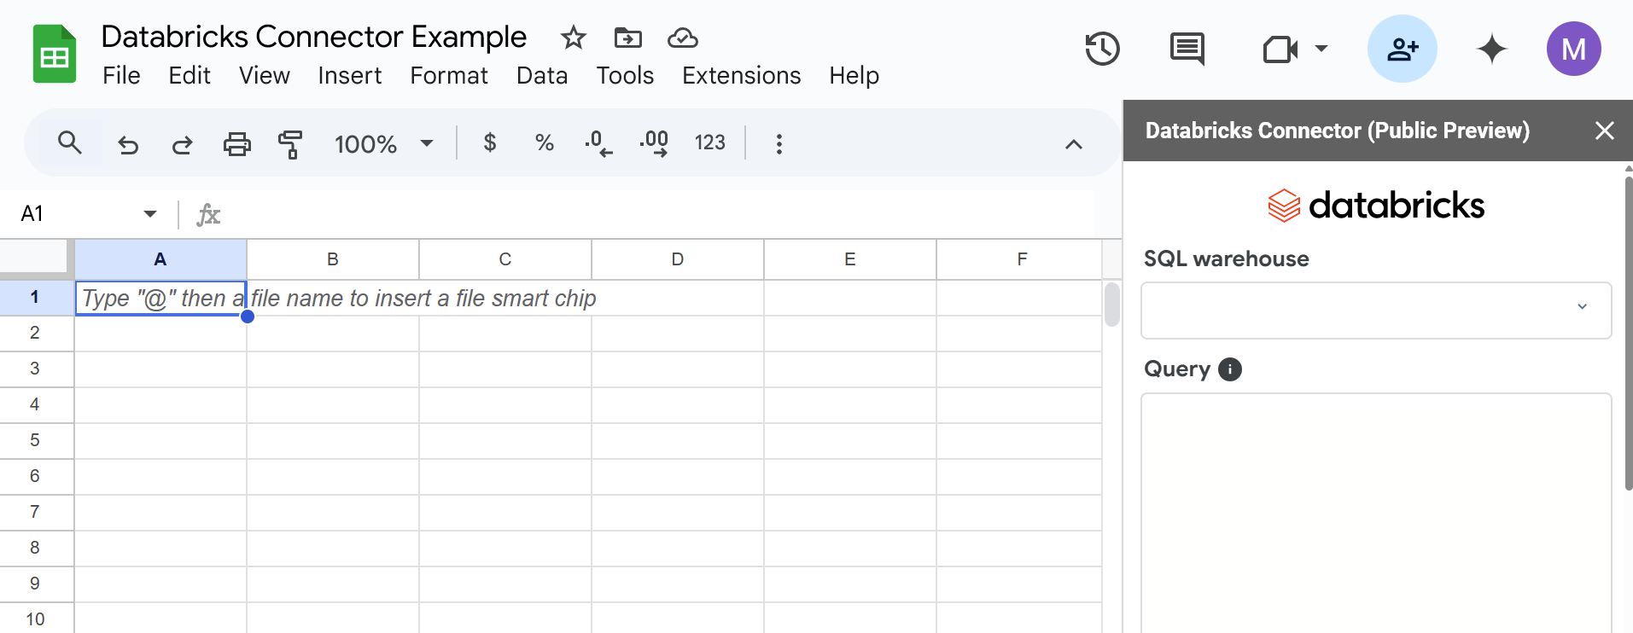Star the Databricks Connector Example document

tap(573, 38)
